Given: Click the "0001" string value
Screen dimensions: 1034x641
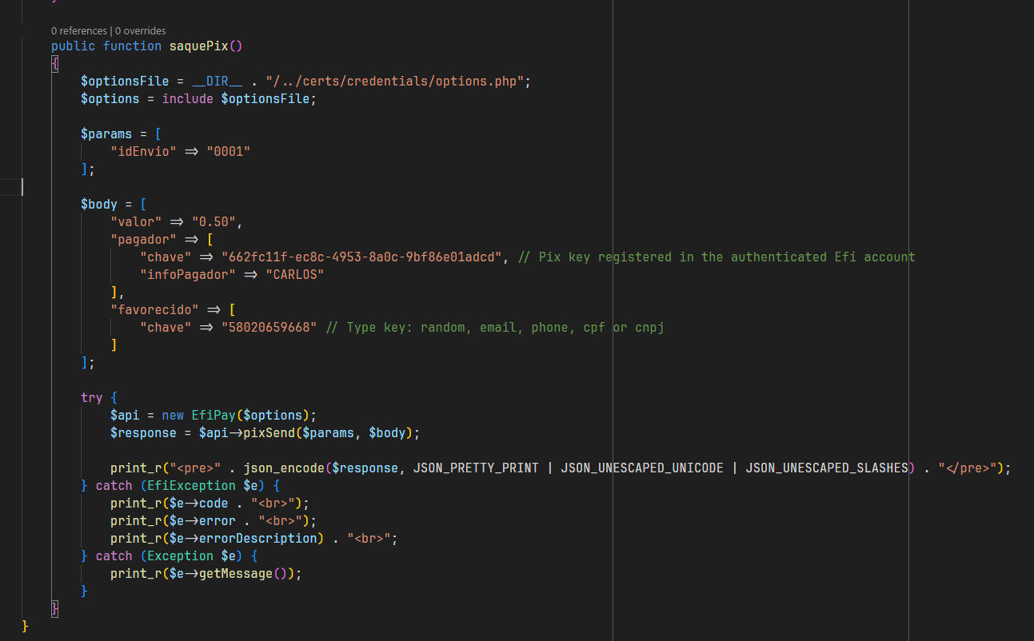Looking at the screenshot, I should tap(229, 152).
